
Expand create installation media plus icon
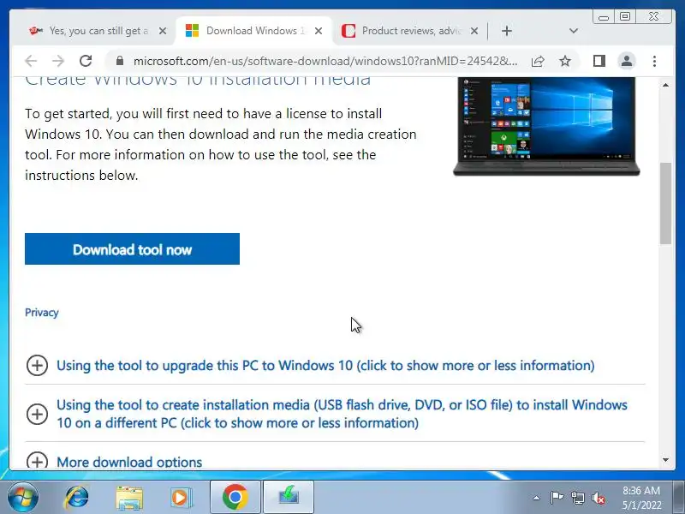(37, 414)
